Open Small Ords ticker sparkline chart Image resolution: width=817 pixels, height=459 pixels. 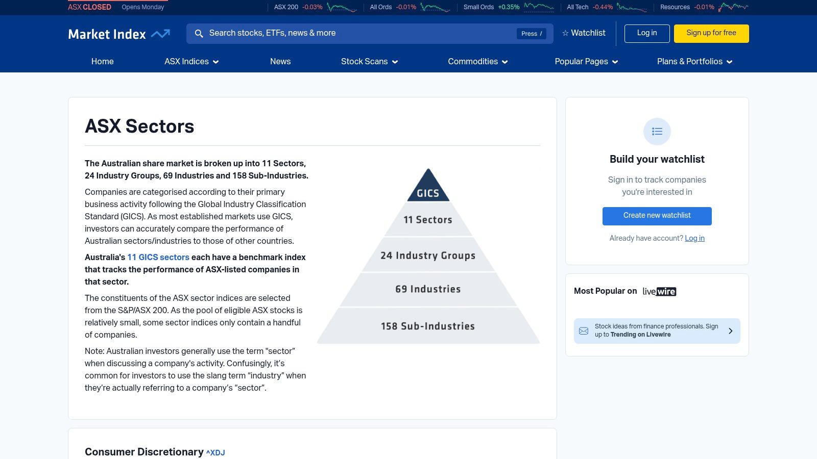pyautogui.click(x=539, y=7)
